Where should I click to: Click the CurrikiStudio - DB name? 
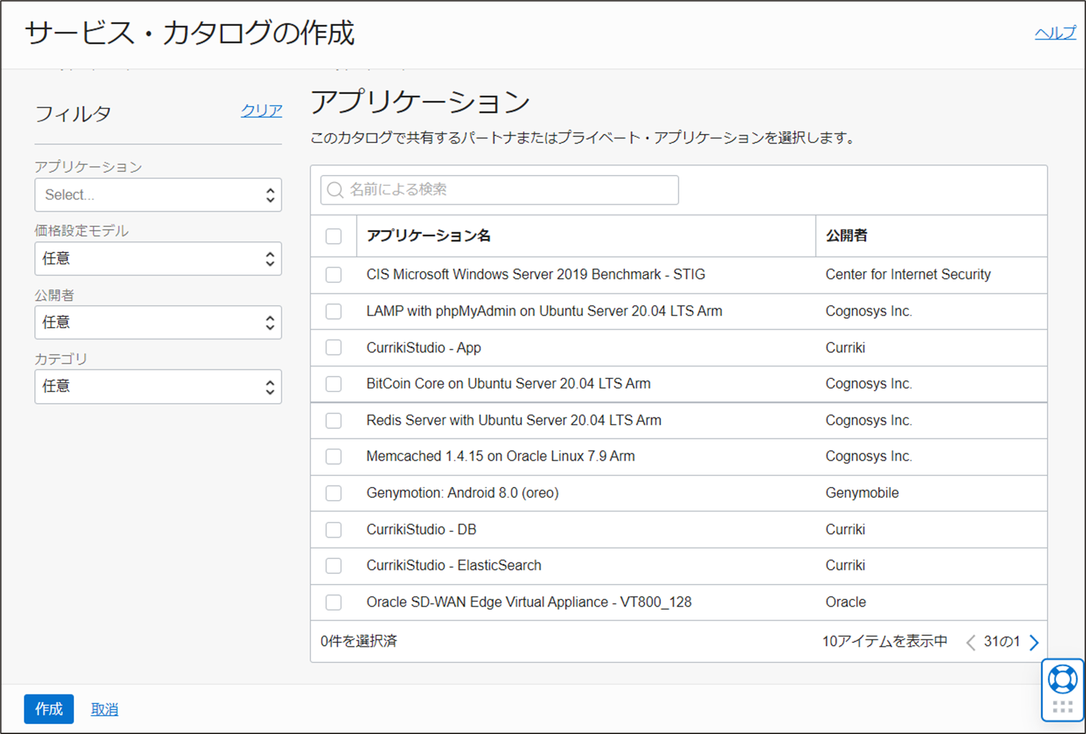[x=421, y=530]
